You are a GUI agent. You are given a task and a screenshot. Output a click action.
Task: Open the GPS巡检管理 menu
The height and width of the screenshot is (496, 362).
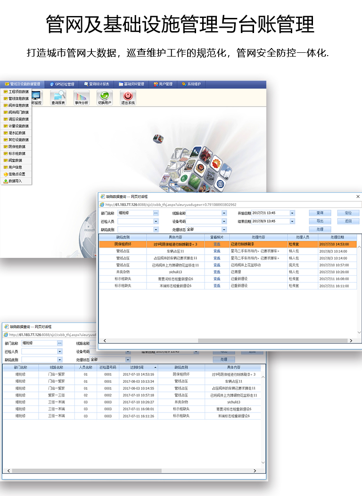point(62,84)
